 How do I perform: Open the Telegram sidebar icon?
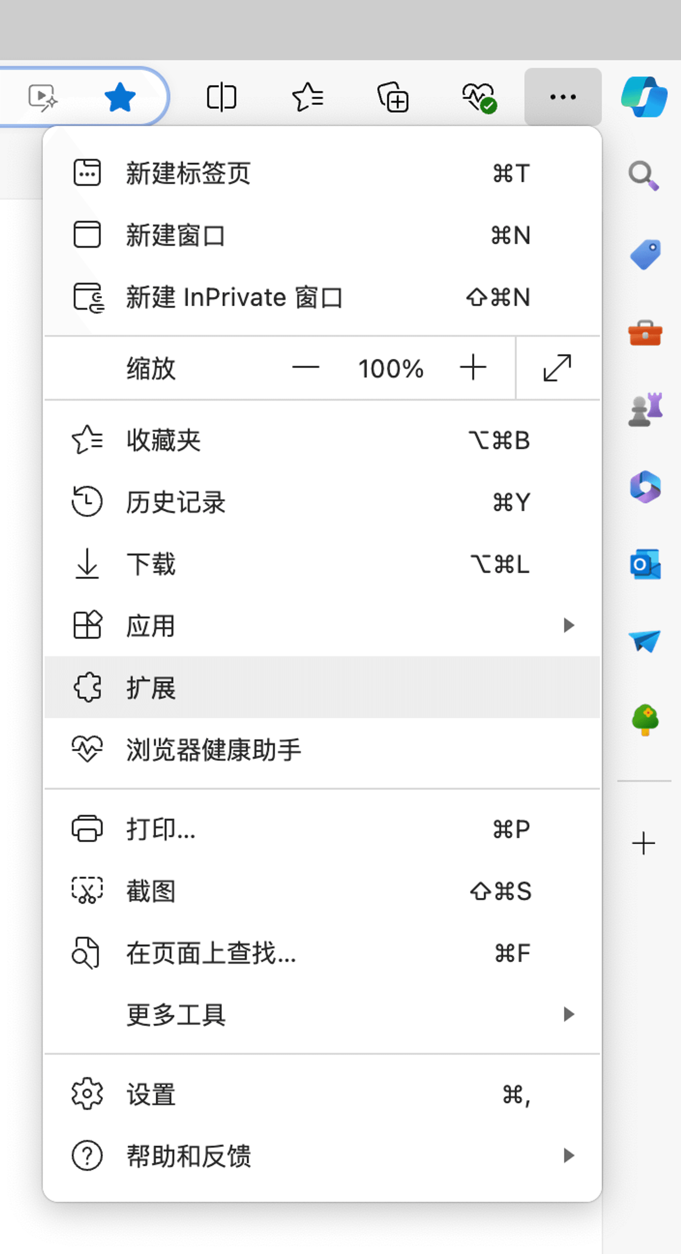click(x=645, y=641)
